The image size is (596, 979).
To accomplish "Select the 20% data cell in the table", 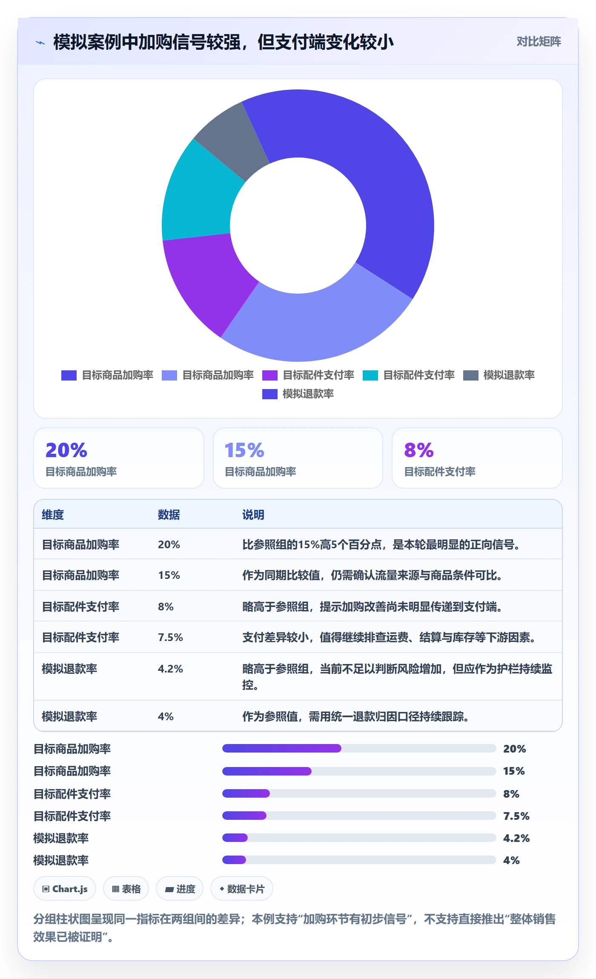I will (169, 544).
